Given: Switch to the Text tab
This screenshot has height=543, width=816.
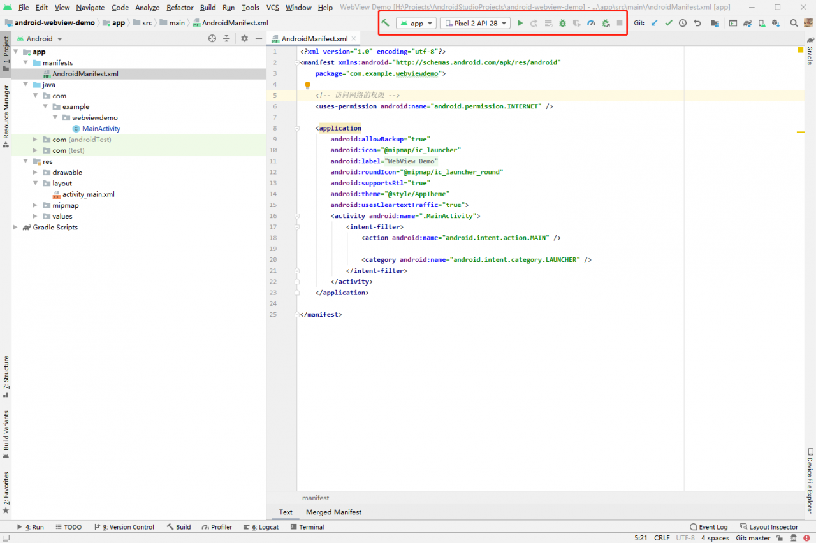Looking at the screenshot, I should [286, 512].
